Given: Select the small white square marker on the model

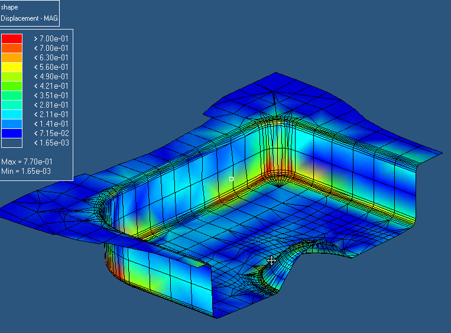Looking at the screenshot, I should (231, 179).
